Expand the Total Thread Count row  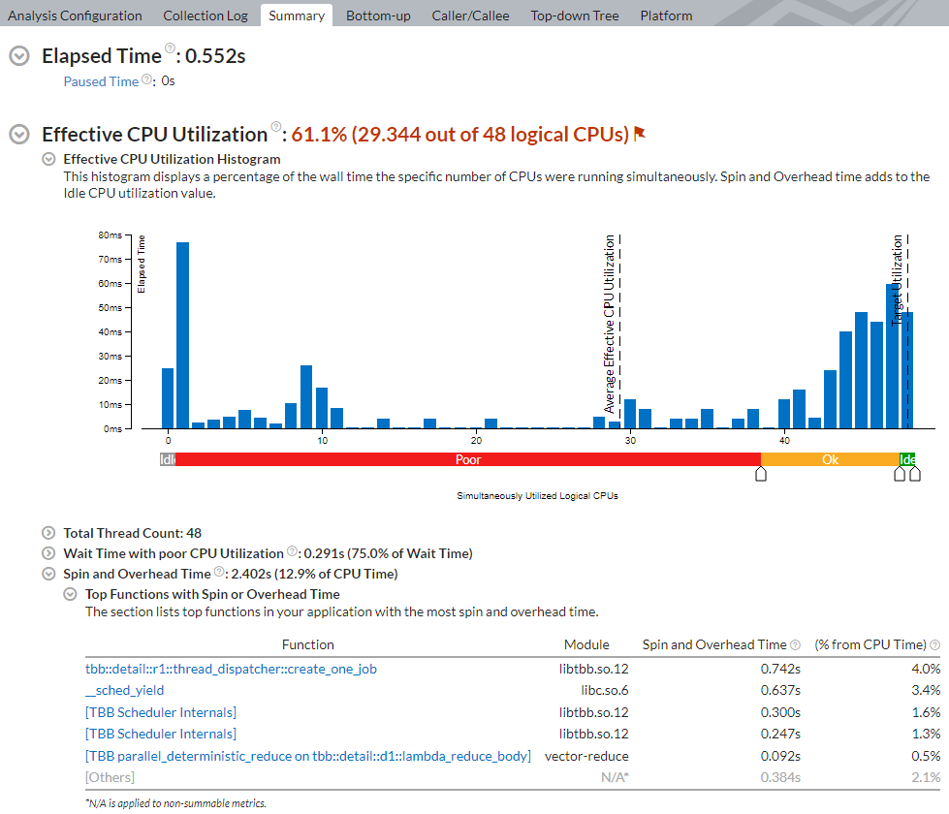pos(48,533)
